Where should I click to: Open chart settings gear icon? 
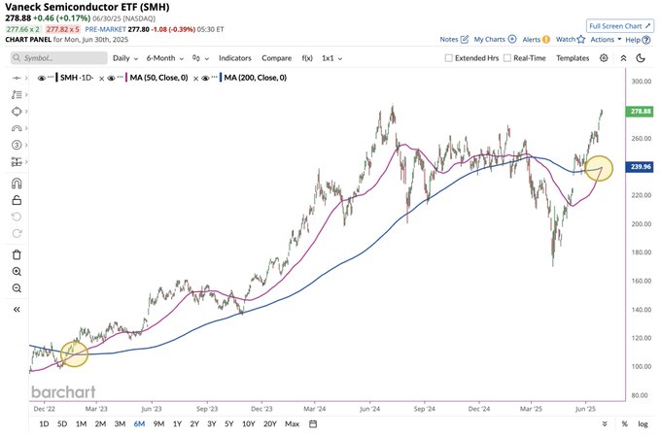coord(605,58)
